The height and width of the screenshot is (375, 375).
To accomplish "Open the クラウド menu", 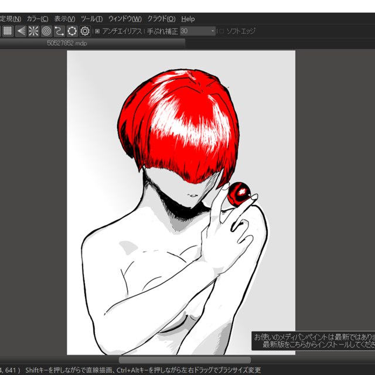I will point(161,19).
